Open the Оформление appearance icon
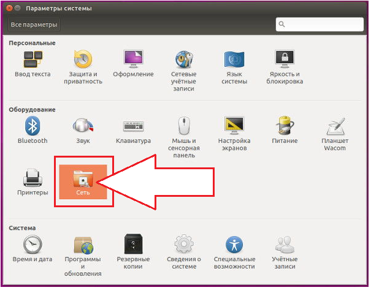371x290 pixels. (x=133, y=59)
